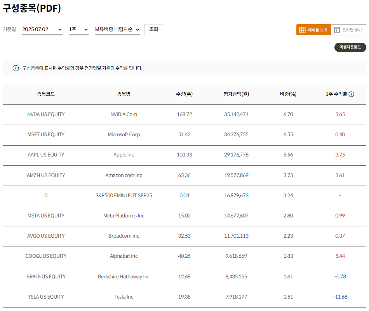Click the circled info icon in the notice
369x311 pixels.
15,68
